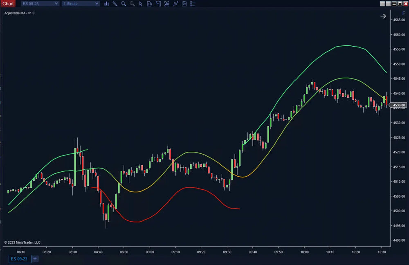The width and height of the screenshot is (409, 265).
Task: Show the Data Box window
Action: coord(149,4)
